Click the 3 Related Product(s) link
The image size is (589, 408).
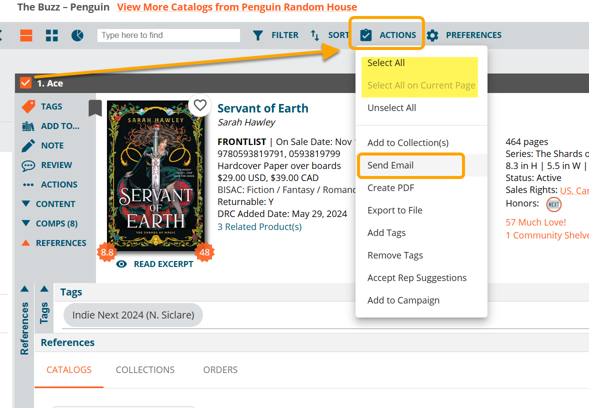coord(259,227)
